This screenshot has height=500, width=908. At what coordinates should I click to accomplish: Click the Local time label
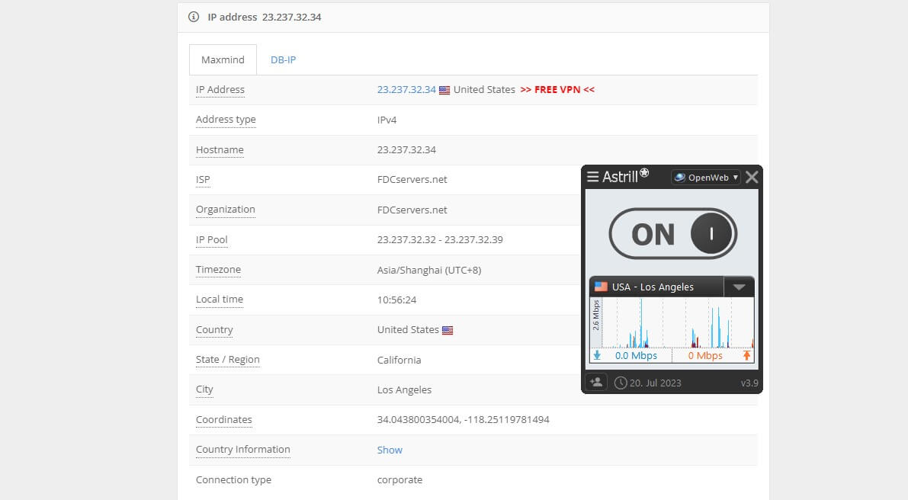220,300
